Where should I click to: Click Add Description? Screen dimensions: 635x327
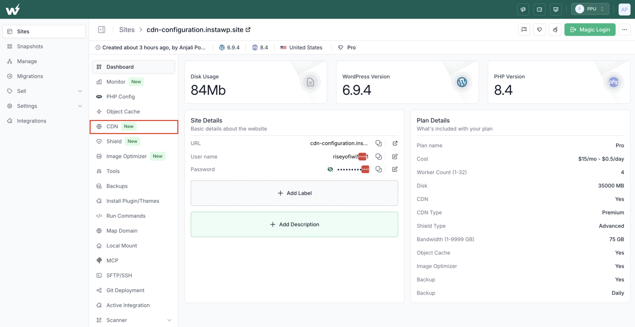[294, 225]
